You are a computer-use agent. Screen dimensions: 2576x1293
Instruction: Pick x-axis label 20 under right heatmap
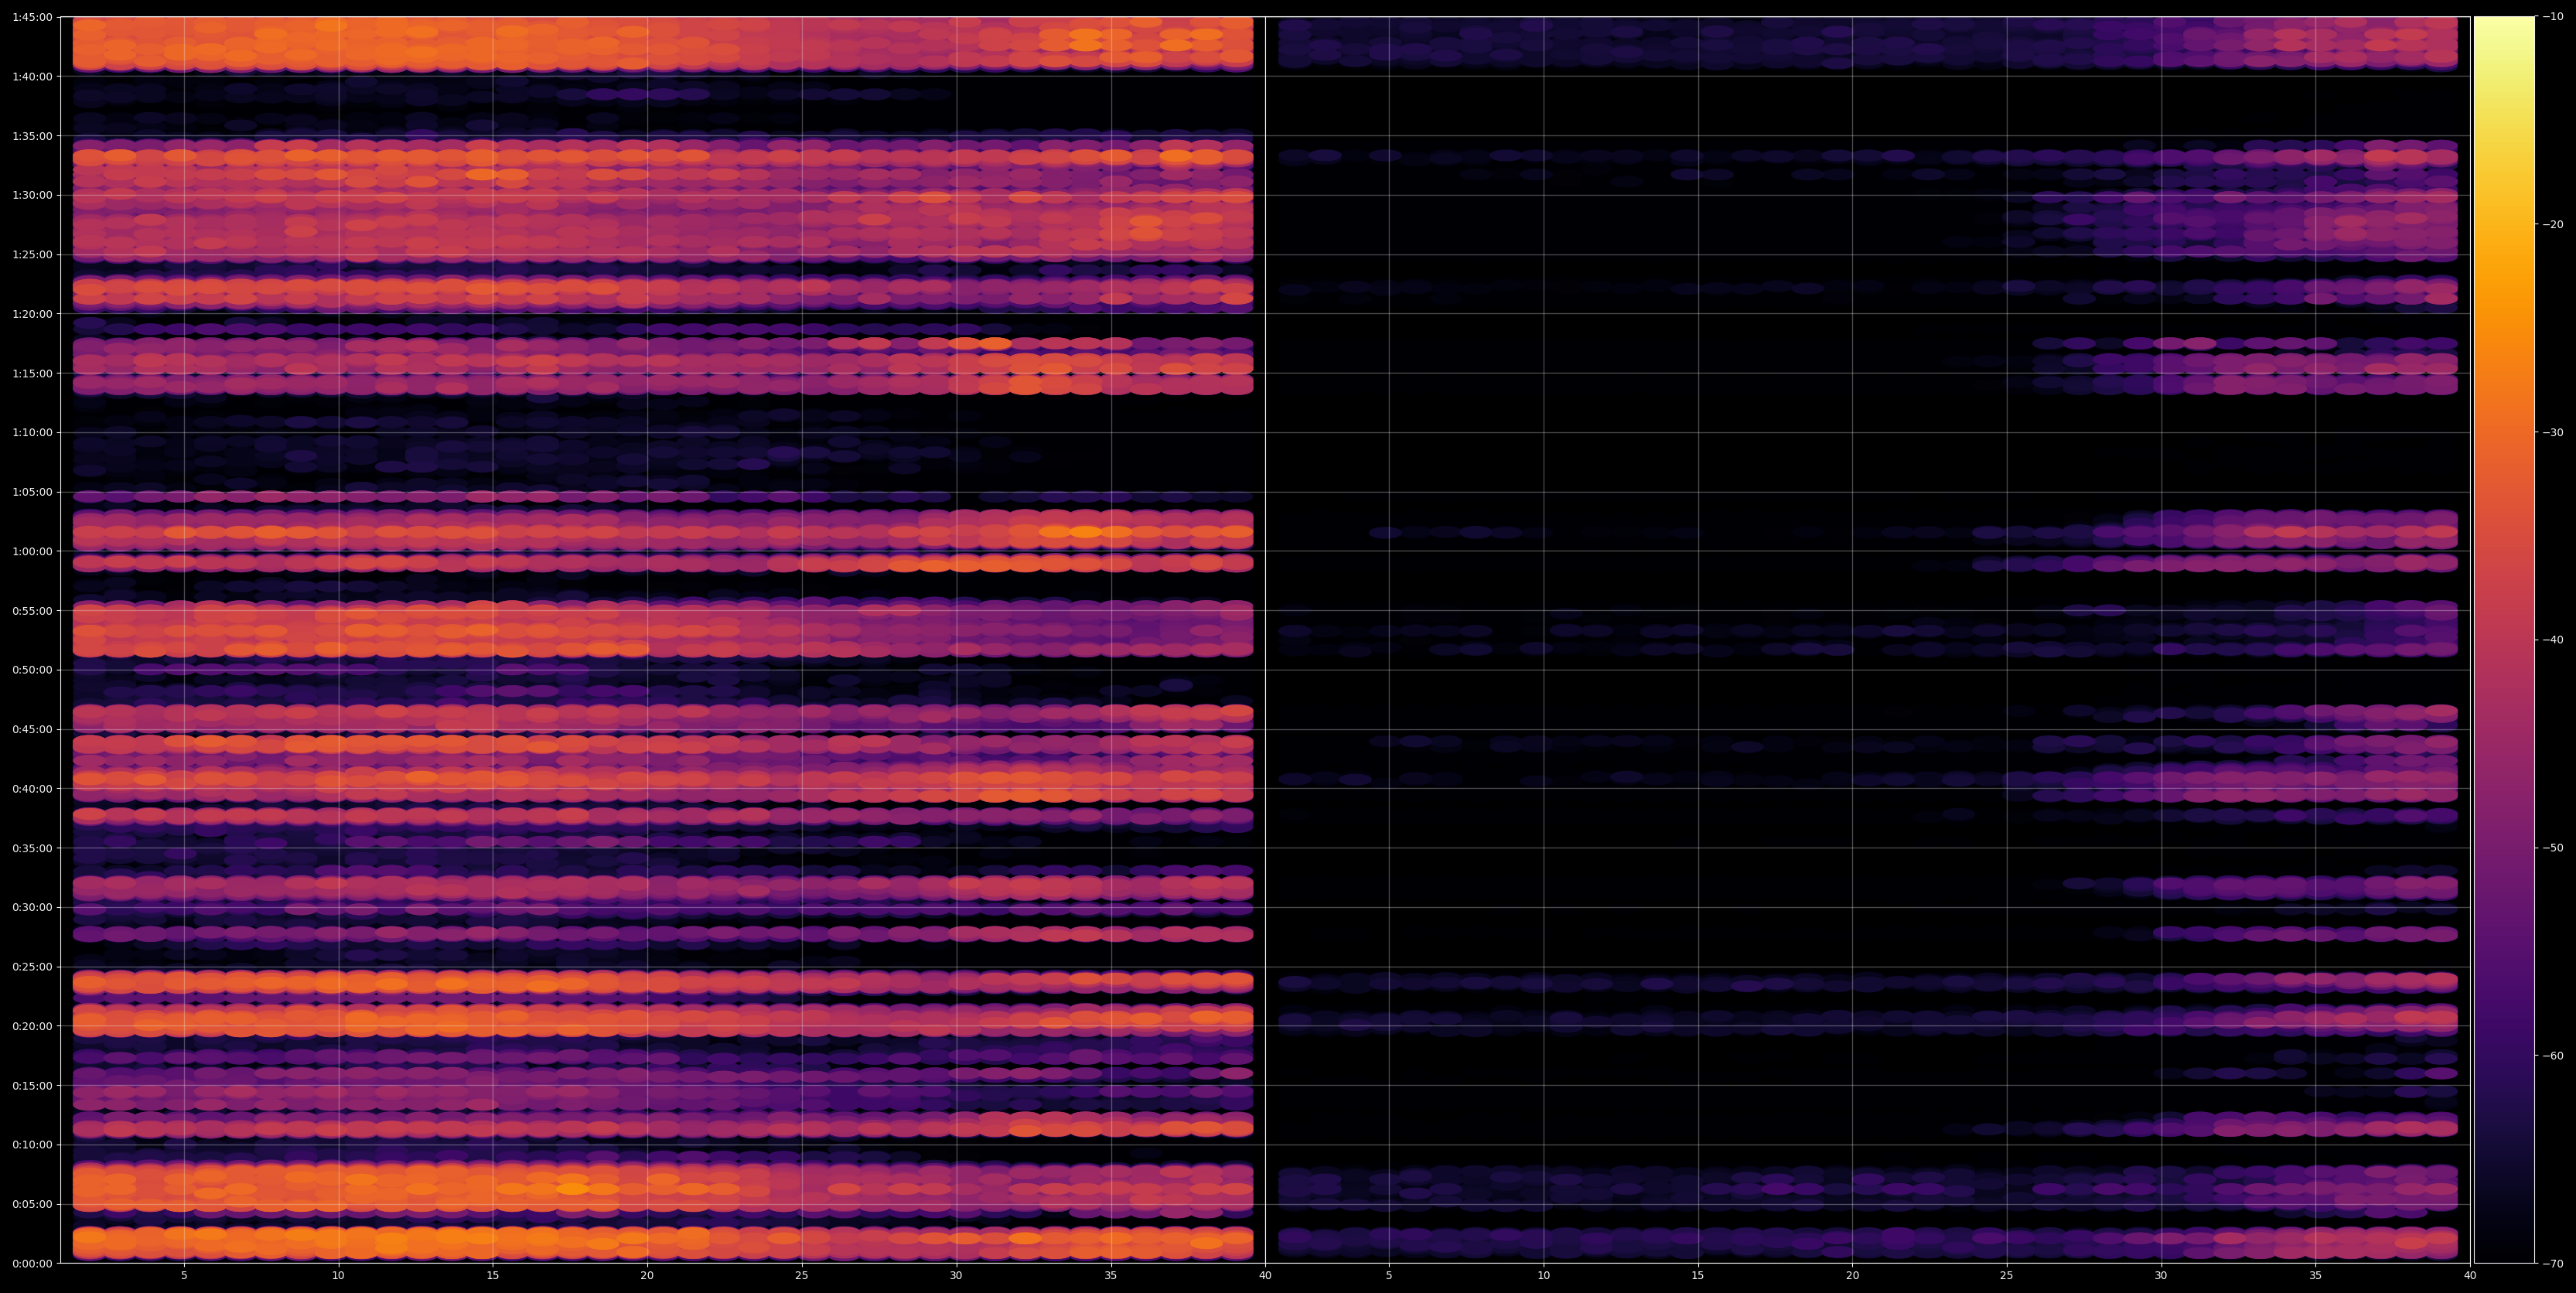[x=1852, y=1275]
